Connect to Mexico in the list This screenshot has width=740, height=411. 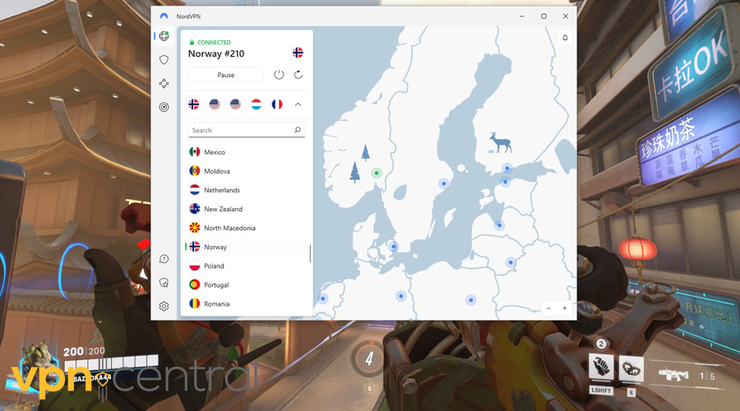click(247, 152)
